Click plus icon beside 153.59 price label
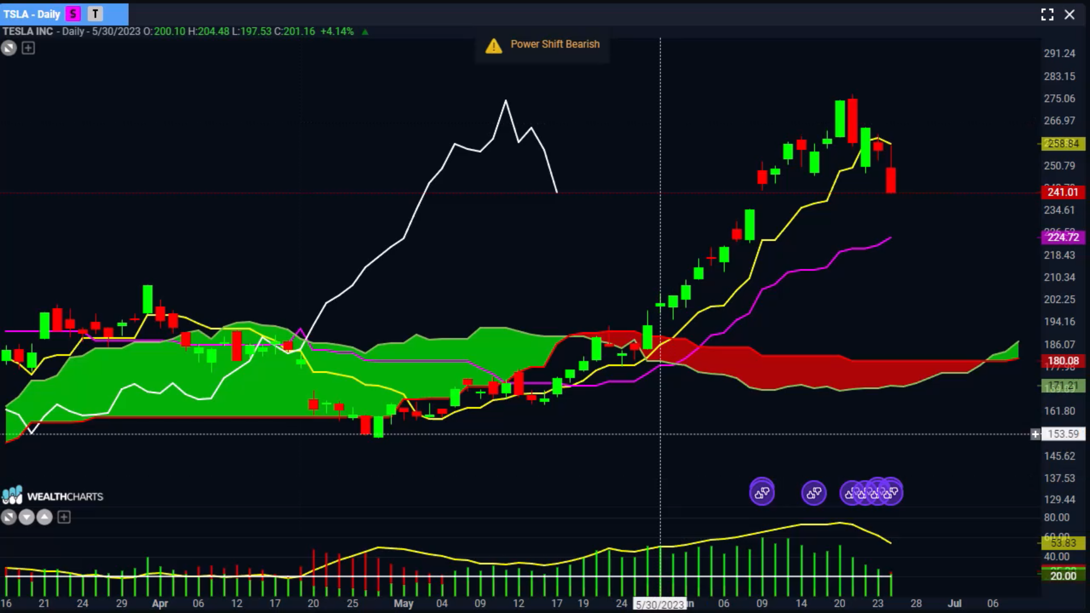Screen dimensions: 1090x613 pos(1035,434)
